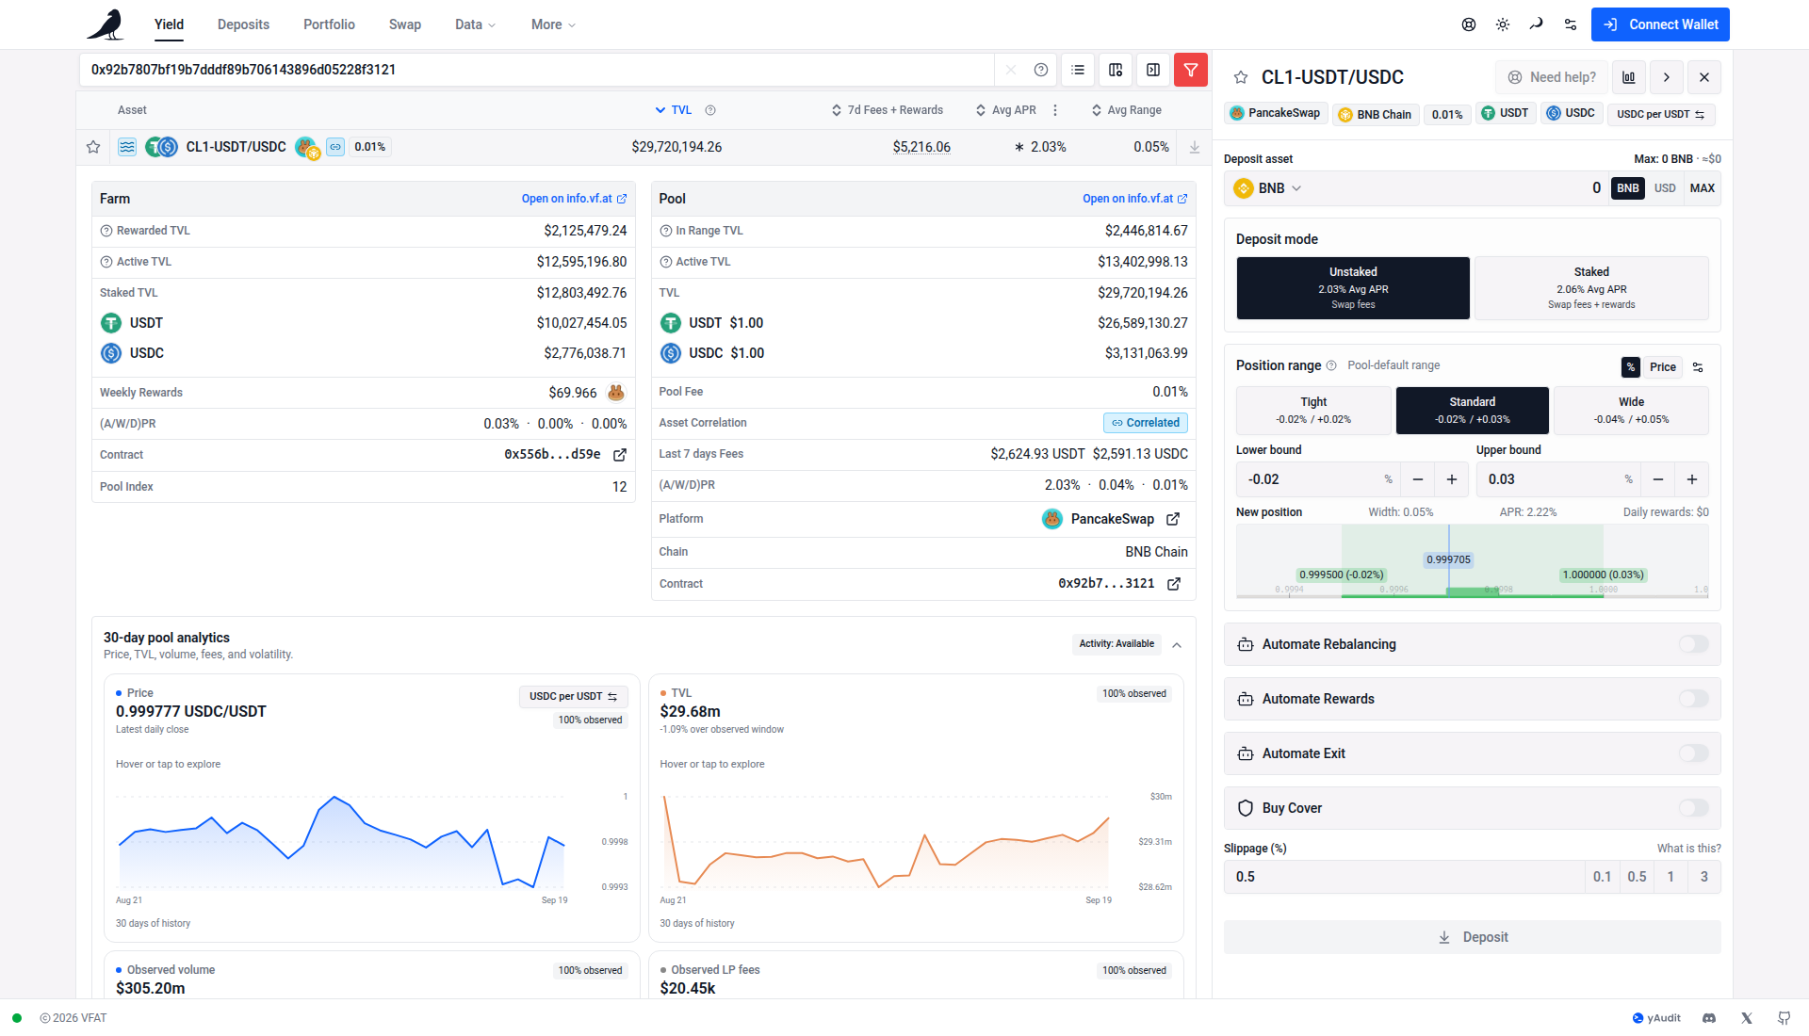Select Staked deposit mode
The width and height of the screenshot is (1809, 1036).
click(1591, 288)
